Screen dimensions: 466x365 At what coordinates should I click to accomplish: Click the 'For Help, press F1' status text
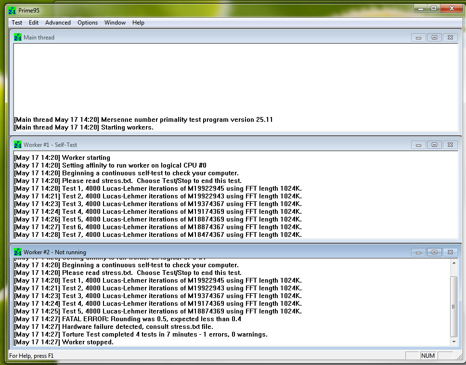pos(31,356)
